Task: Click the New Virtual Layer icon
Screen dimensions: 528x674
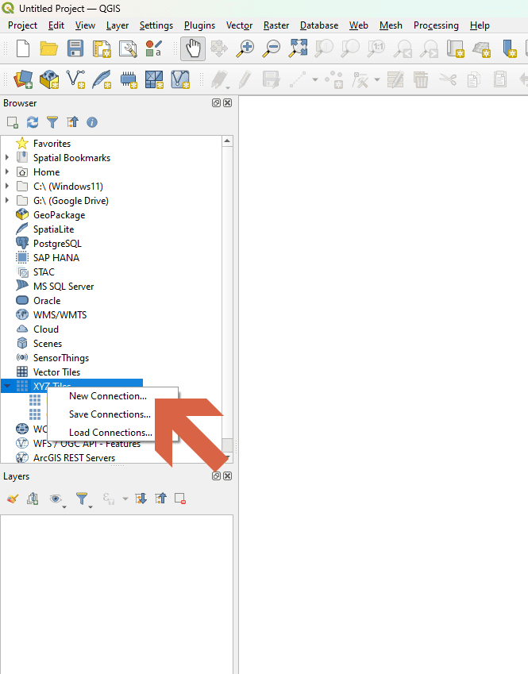Action: click(x=180, y=79)
